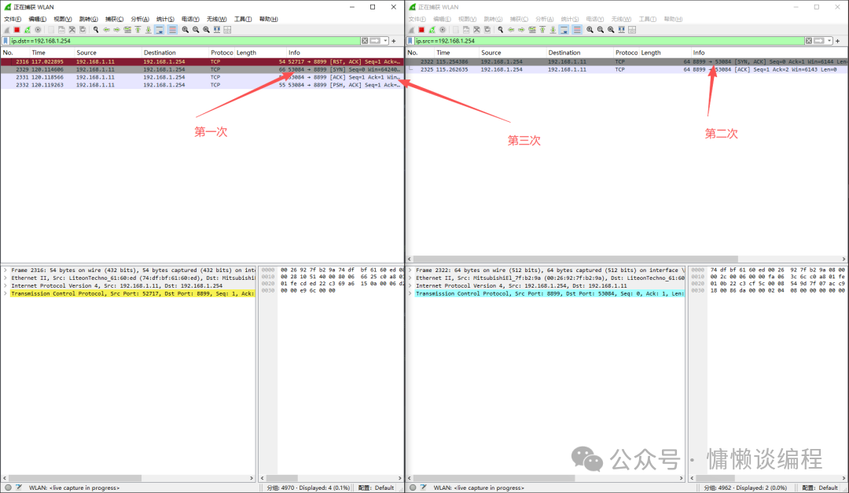Click filter bookmark icon in left window

(6, 41)
